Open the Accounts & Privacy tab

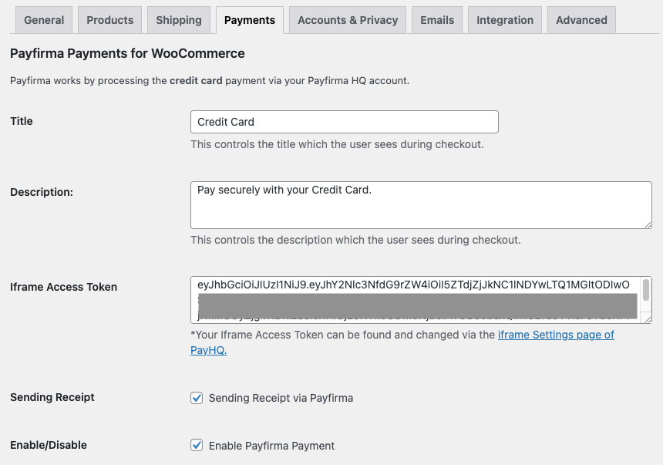pyautogui.click(x=348, y=20)
